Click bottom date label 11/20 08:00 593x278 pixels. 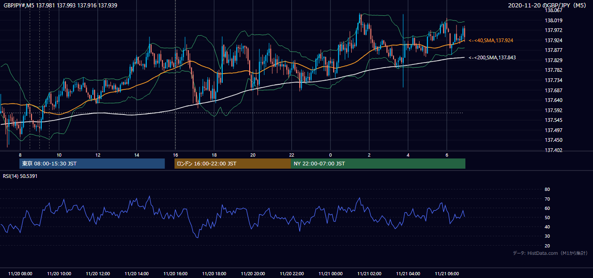20,274
